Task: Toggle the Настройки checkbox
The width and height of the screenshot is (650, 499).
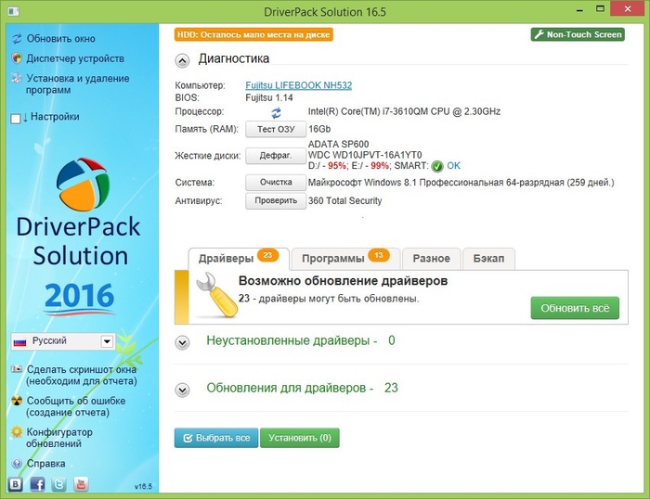Action: pos(15,118)
